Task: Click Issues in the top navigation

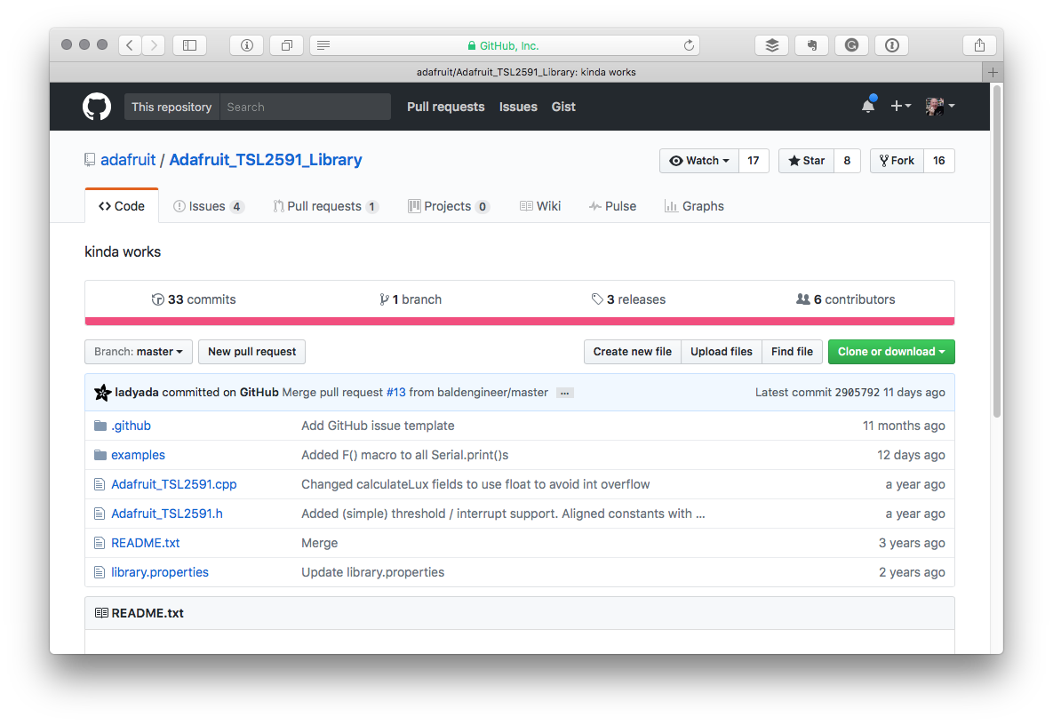Action: [518, 107]
